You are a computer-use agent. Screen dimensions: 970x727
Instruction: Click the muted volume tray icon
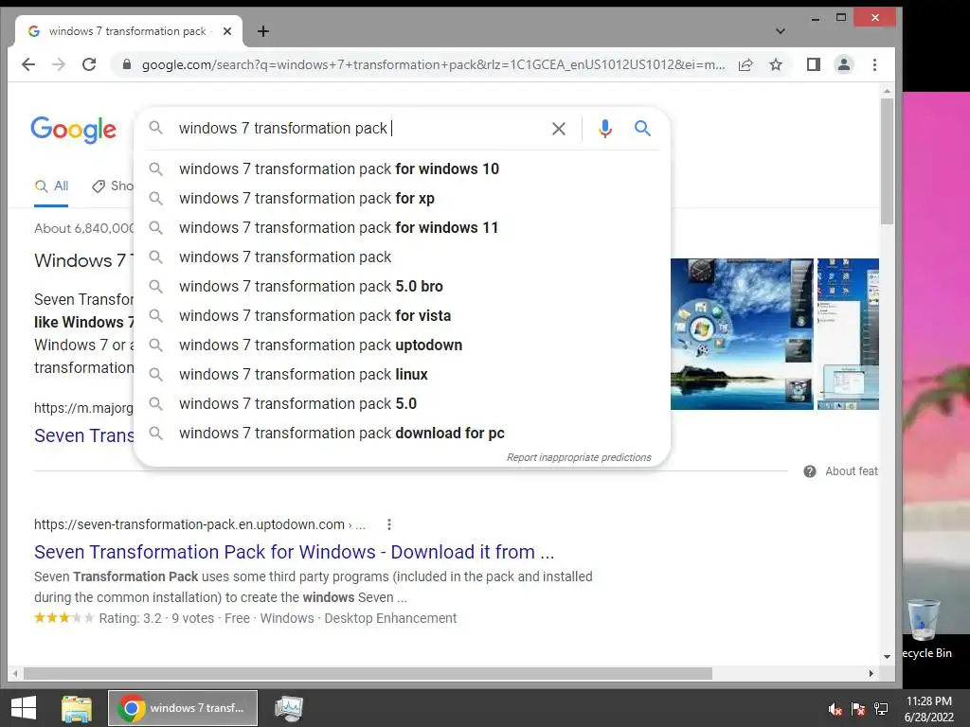click(835, 708)
